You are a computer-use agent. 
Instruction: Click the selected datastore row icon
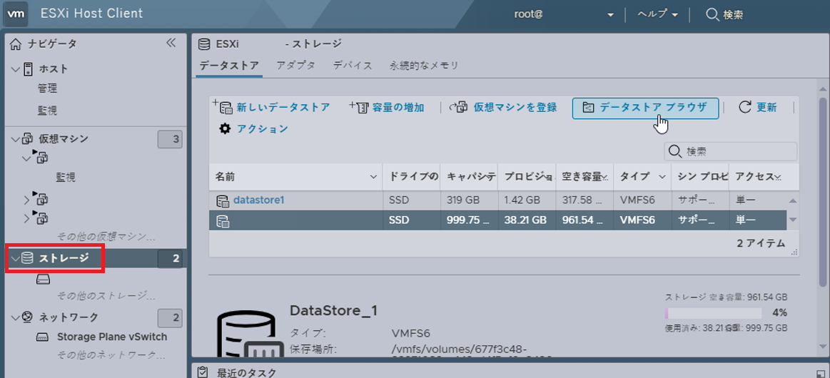[223, 221]
